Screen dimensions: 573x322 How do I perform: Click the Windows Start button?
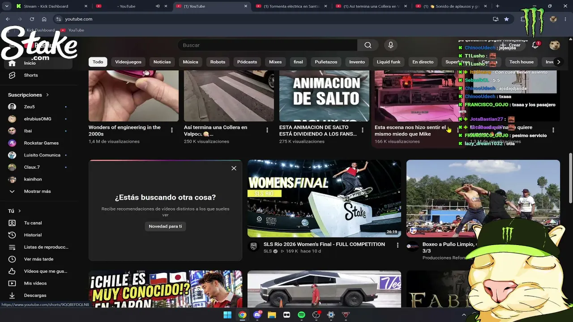click(227, 315)
